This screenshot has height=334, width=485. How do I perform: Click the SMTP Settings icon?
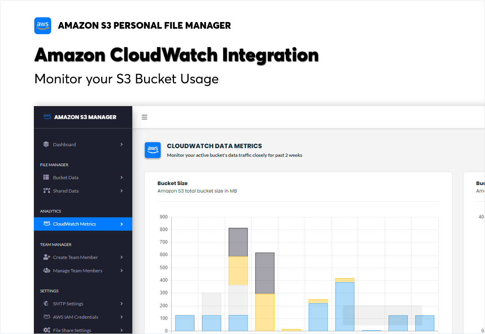(x=46, y=303)
